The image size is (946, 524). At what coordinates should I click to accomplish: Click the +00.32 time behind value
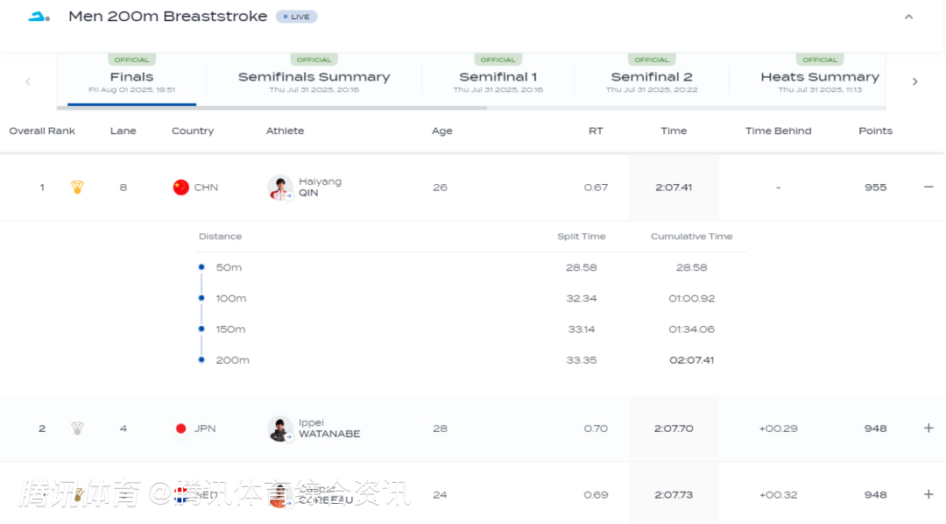[x=778, y=495]
